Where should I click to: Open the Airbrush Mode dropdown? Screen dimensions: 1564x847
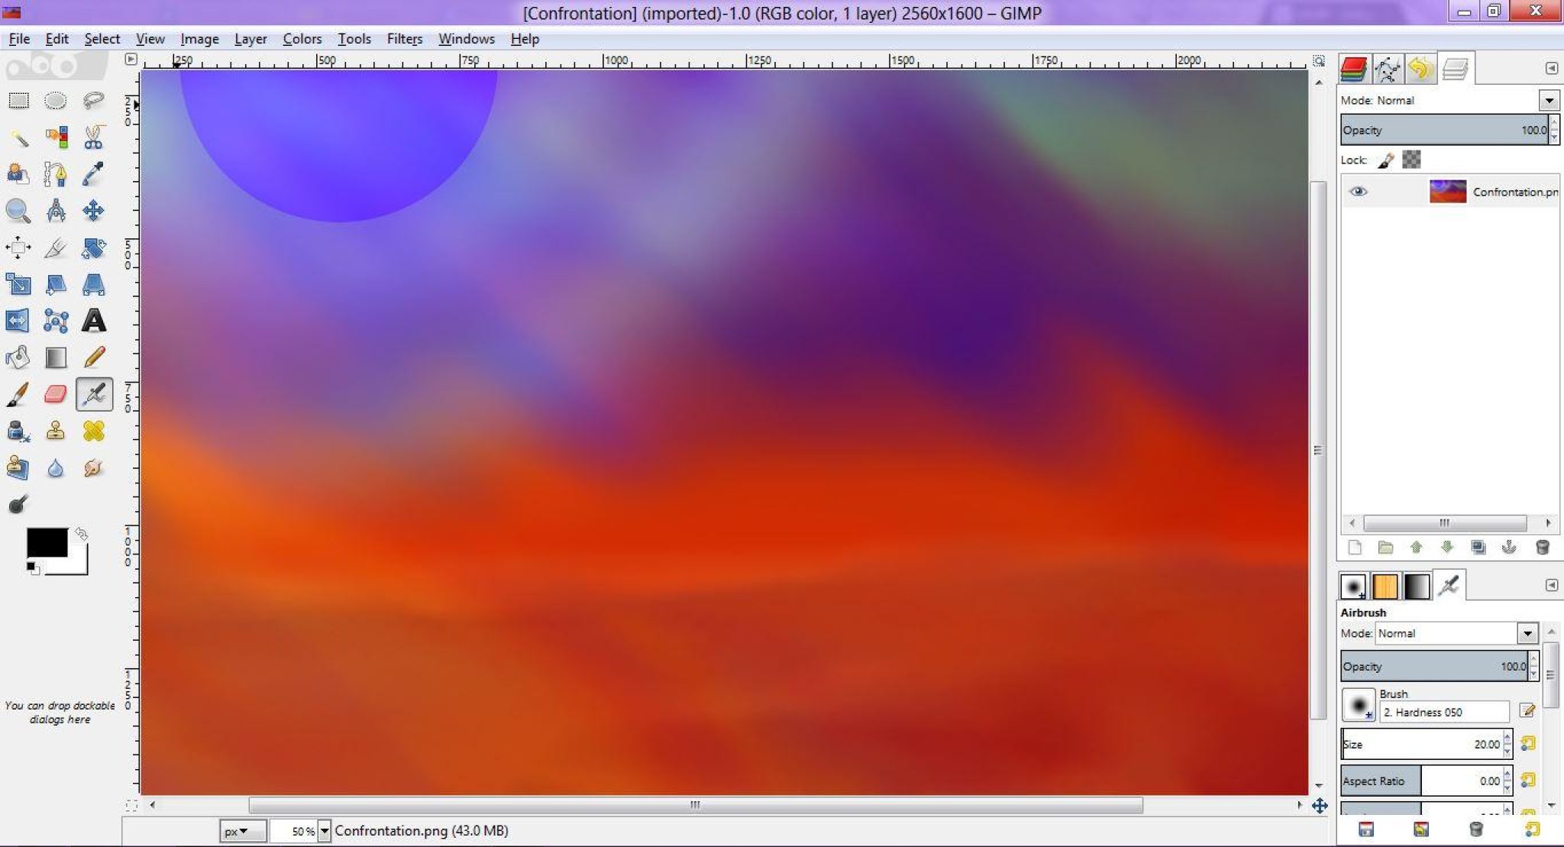pyautogui.click(x=1527, y=633)
